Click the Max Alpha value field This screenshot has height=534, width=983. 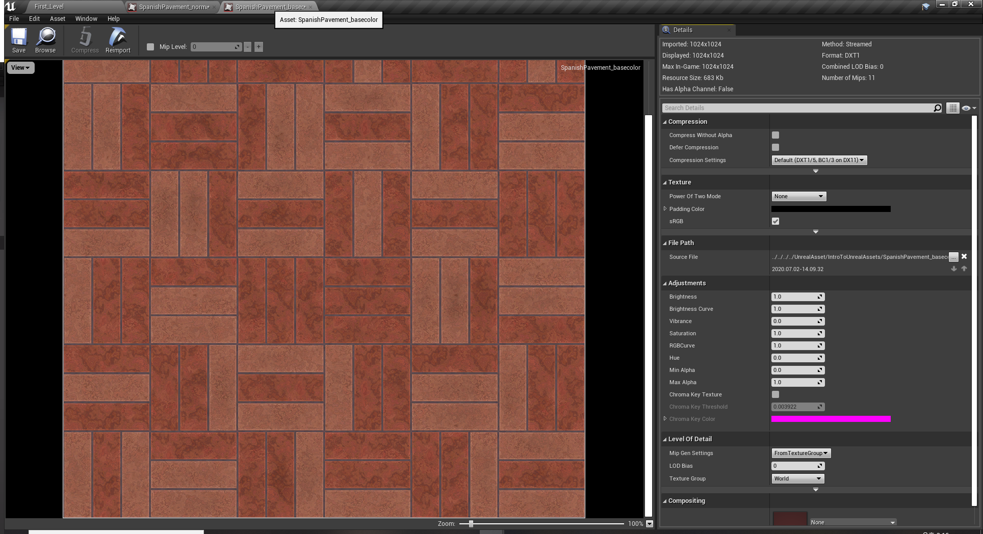(798, 382)
